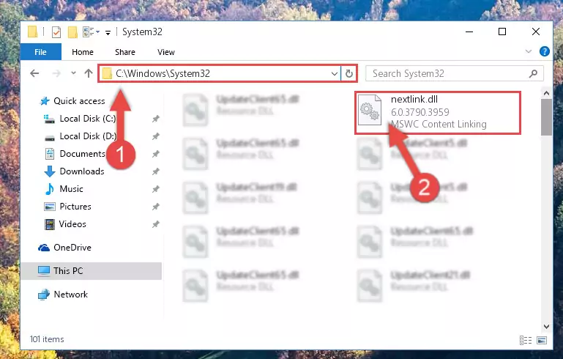
Task: Click the Downloads blue arrow icon
Action: 50,171
